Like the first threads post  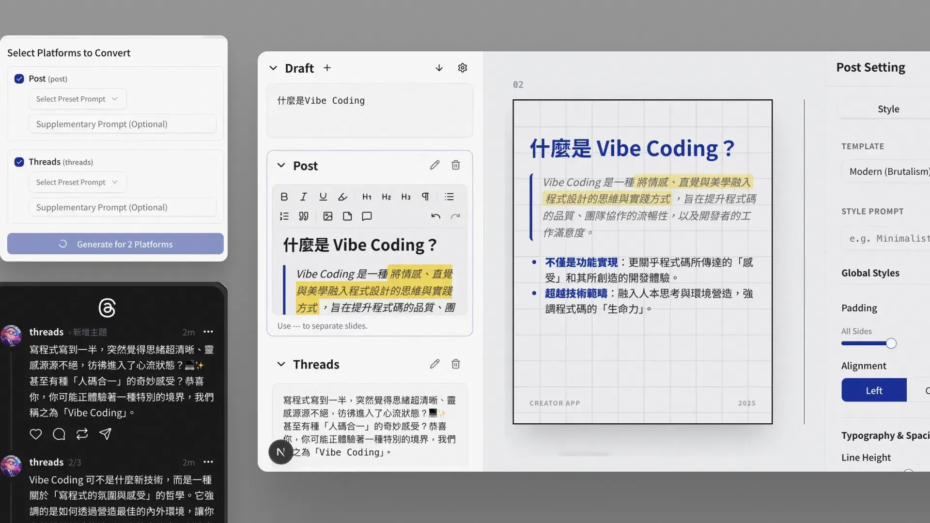point(36,434)
